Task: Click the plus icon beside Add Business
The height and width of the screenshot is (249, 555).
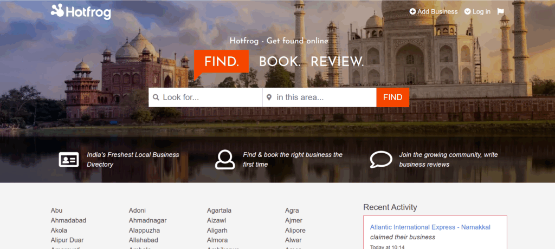Action: [412, 11]
